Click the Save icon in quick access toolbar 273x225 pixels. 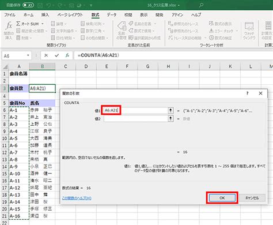tap(40, 5)
